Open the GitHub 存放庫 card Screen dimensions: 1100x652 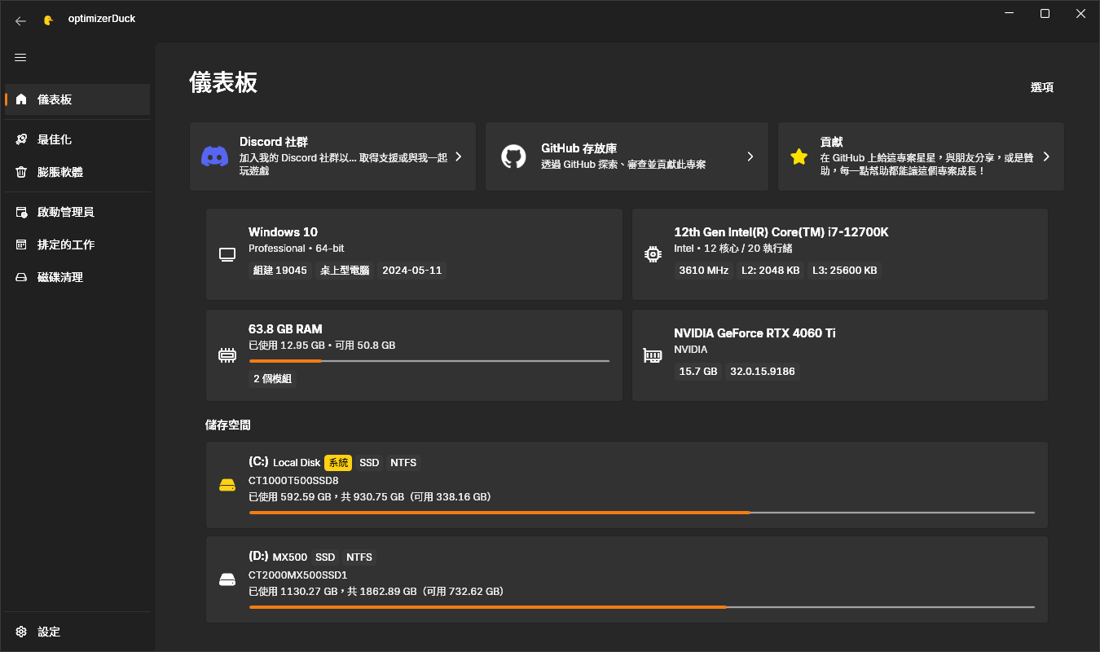(627, 156)
